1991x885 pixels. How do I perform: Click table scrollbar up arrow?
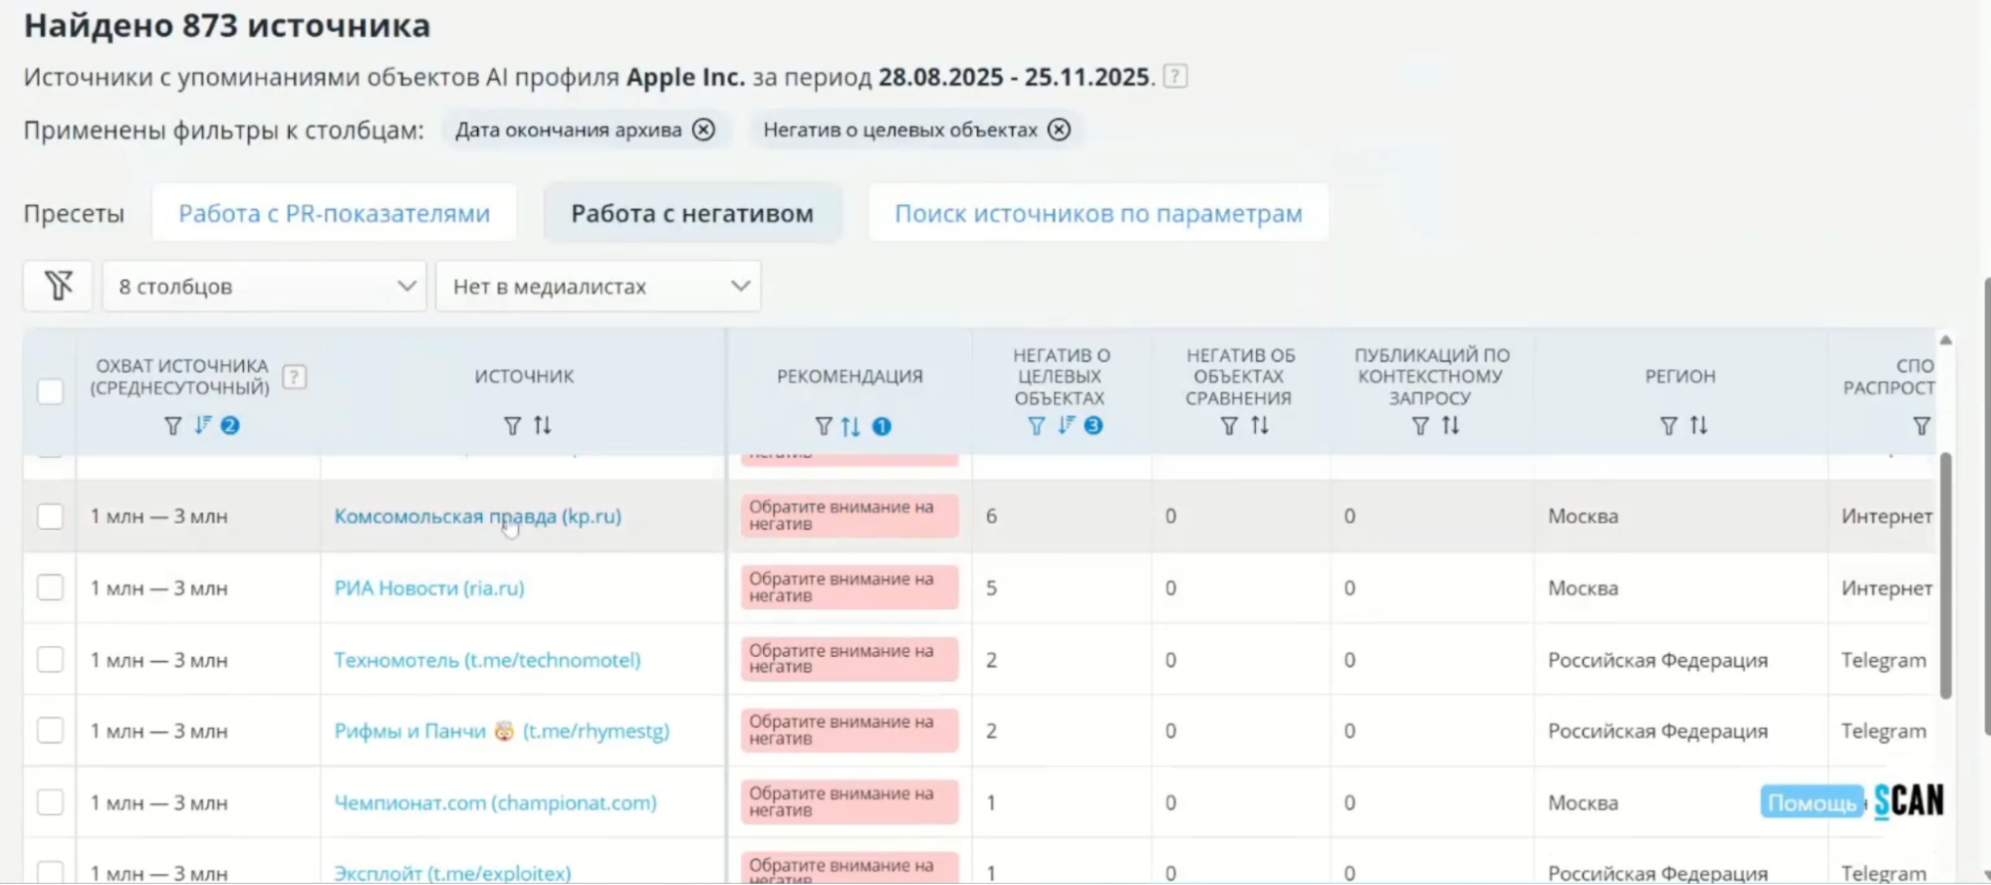(x=1946, y=340)
